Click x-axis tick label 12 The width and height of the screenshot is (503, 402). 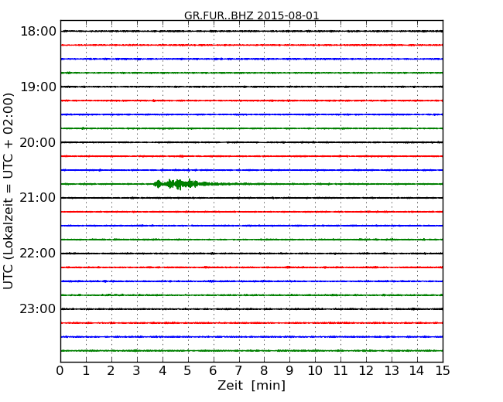[x=366, y=370]
